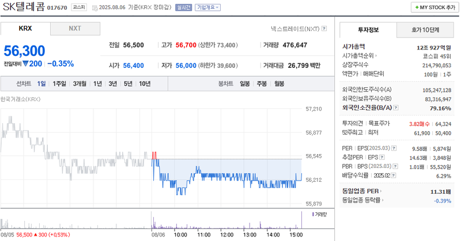Click the 넥스트레이드(NXT) help icon
This screenshot has height=241, width=461.
(324, 29)
